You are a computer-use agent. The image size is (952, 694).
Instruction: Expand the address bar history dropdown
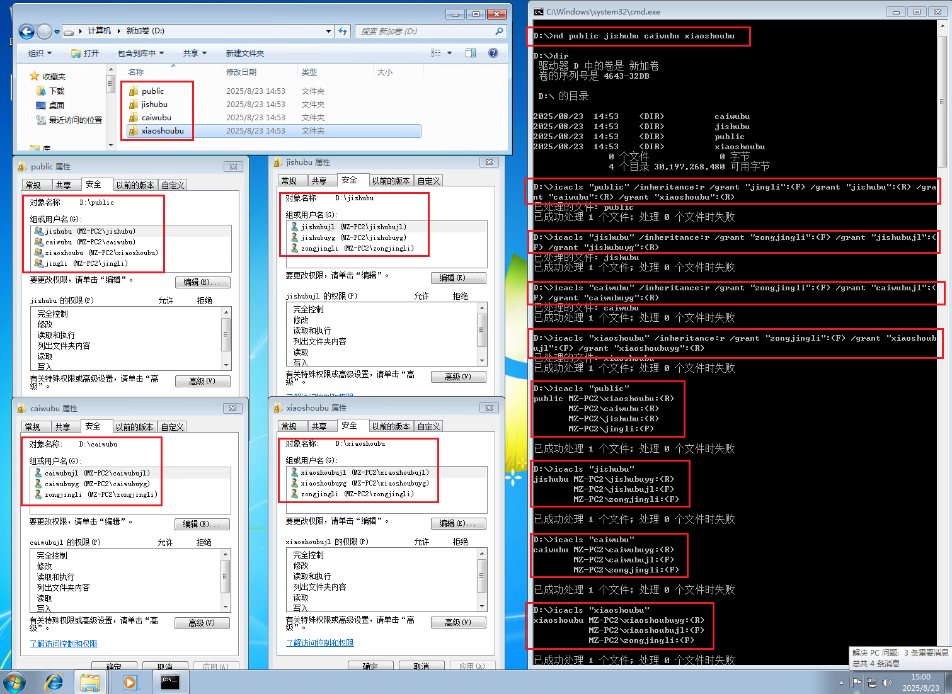coord(328,31)
